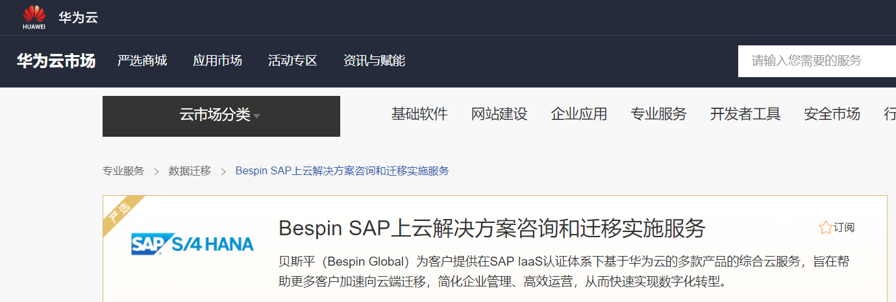
Task: Open the 活动专区 menu item
Action: 293,61
